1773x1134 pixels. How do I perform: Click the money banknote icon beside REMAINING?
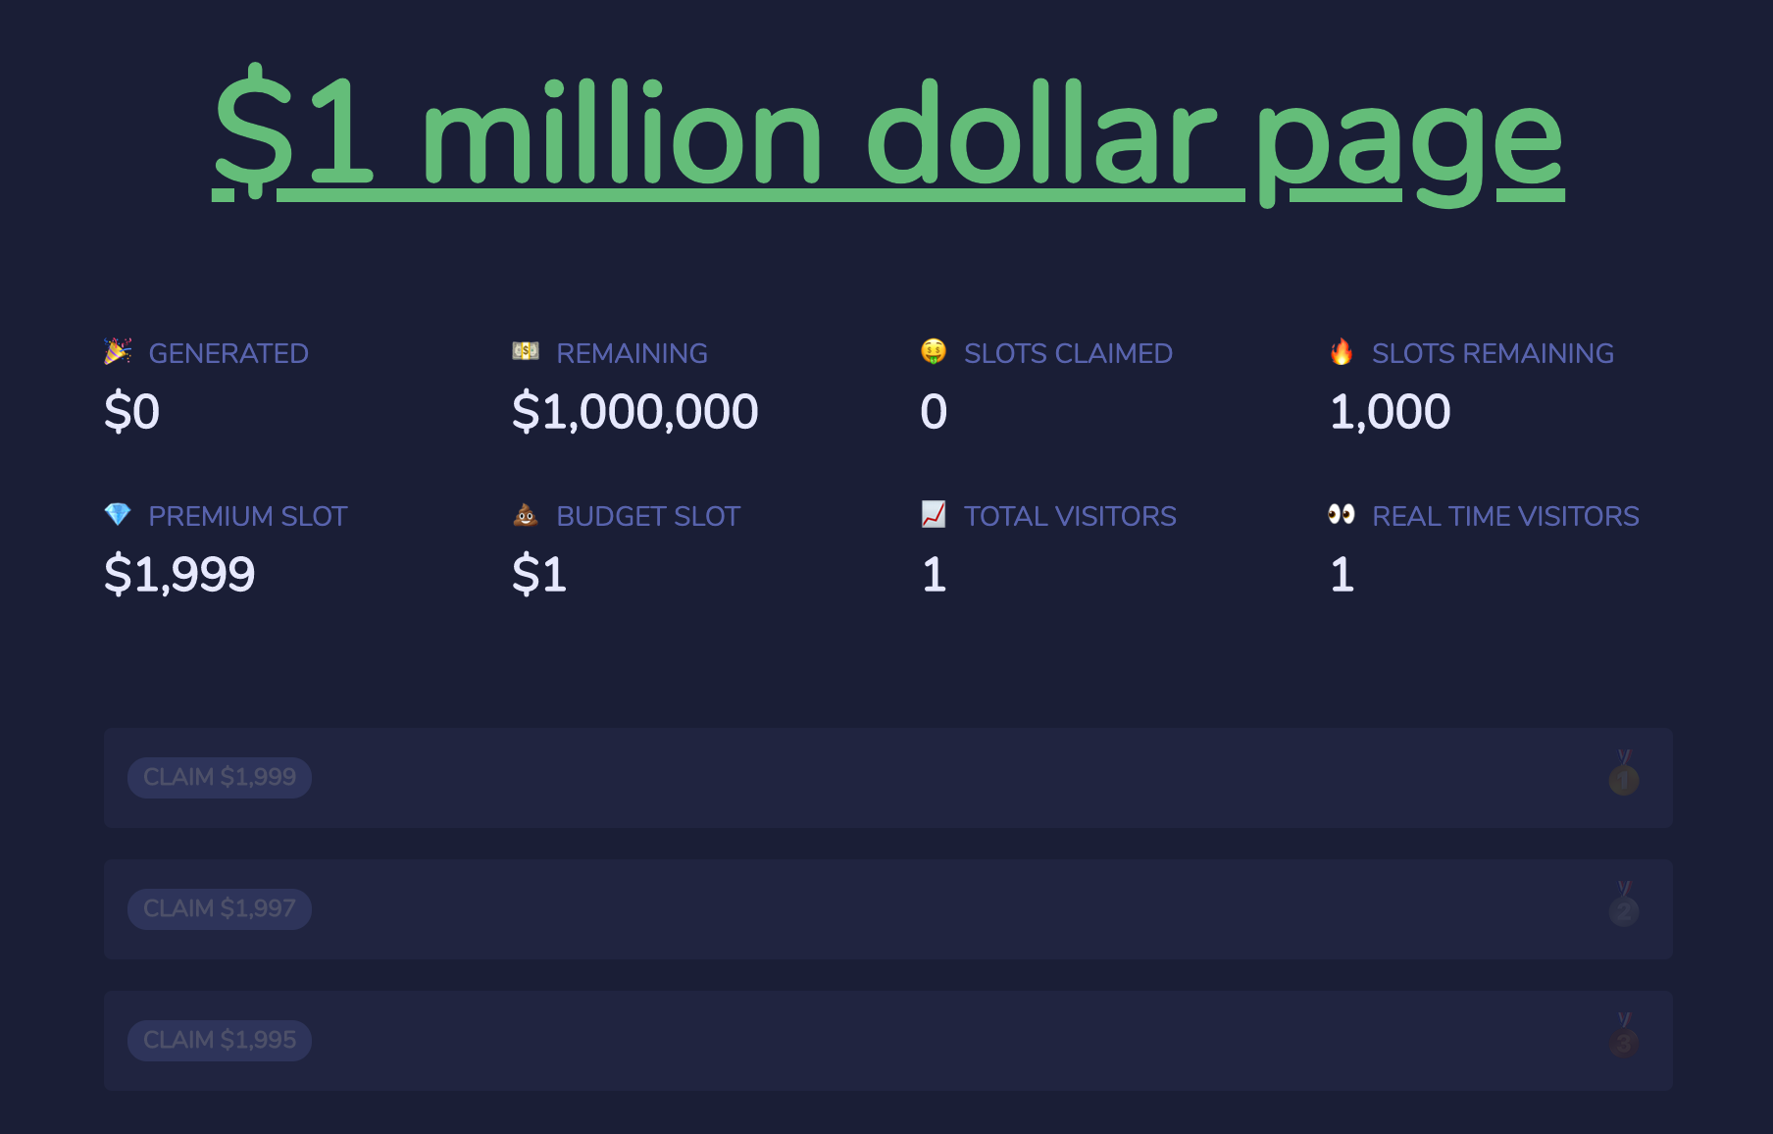[526, 351]
